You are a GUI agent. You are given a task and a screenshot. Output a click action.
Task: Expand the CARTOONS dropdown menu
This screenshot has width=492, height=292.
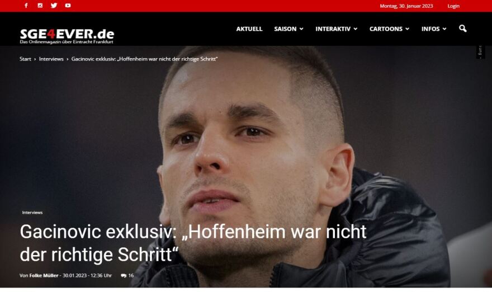389,29
